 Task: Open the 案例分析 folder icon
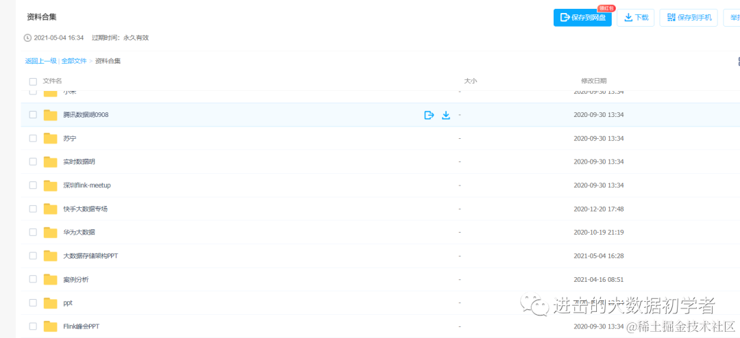pos(51,279)
